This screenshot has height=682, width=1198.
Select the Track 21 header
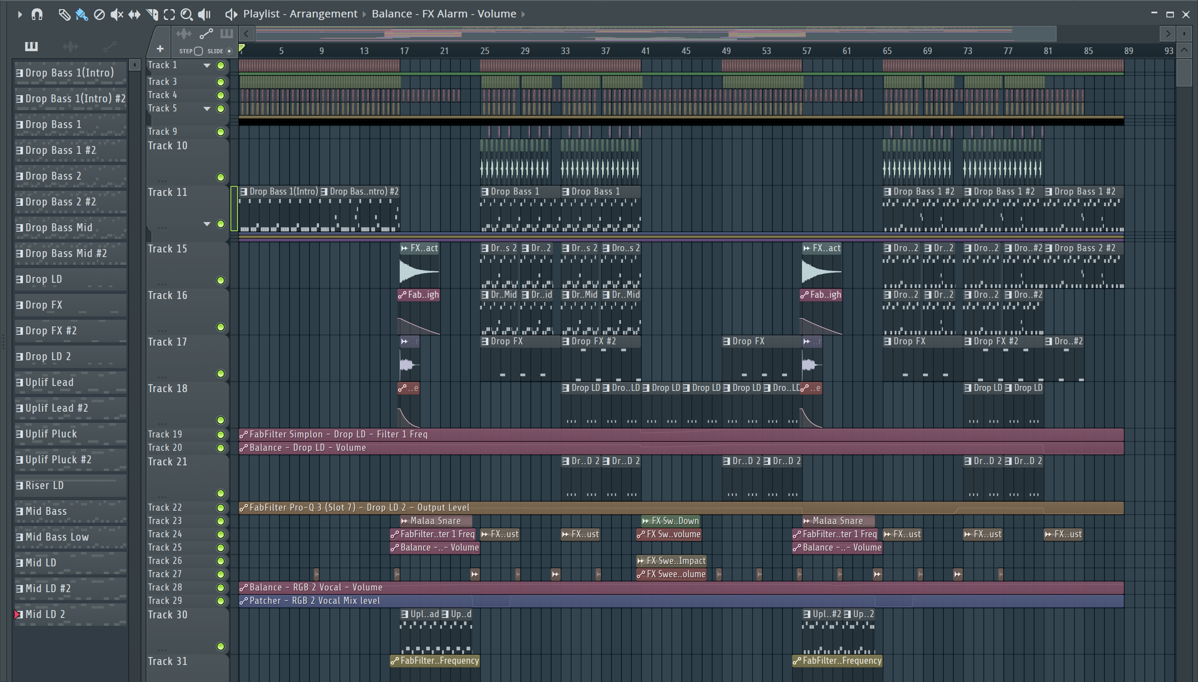pyautogui.click(x=188, y=478)
